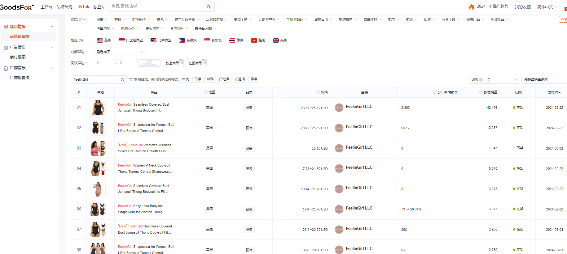Click the 服装 category tag in row 02
This screenshot has height=254, width=567.
[249, 128]
